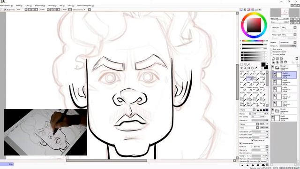Hide the Слой7 layer
Viewport: 300px width, 169px height.
275,95
